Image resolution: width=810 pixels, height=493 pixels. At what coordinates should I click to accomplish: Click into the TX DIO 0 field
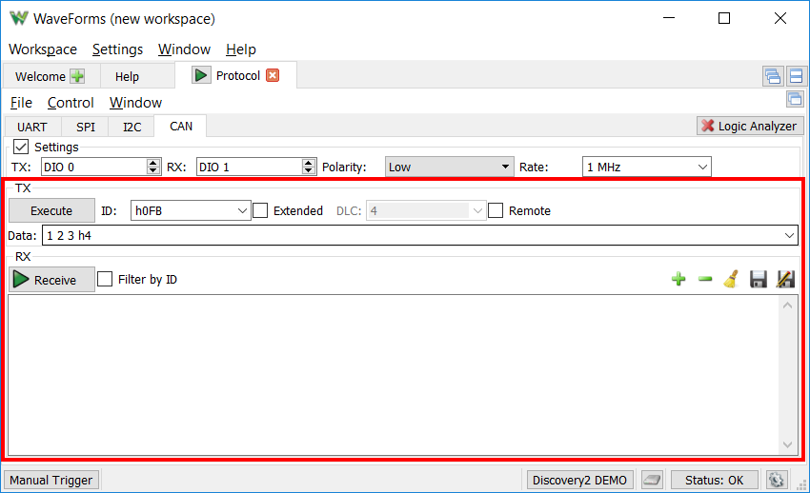point(94,168)
